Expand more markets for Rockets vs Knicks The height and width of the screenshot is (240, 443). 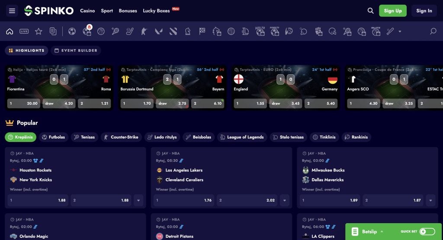coord(138,200)
